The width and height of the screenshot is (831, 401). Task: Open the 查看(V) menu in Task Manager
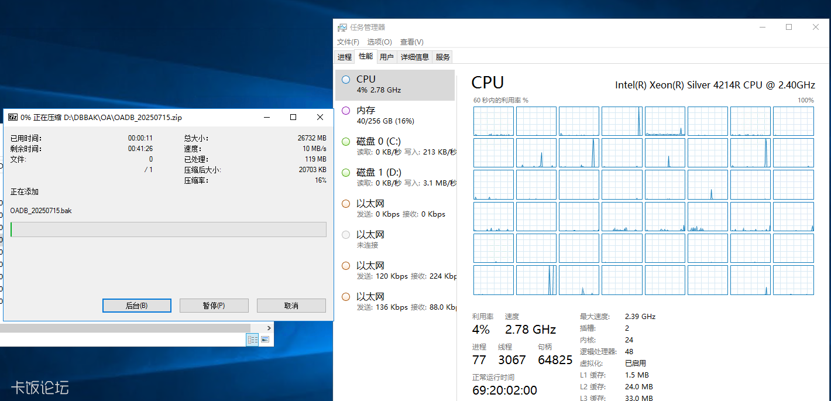[412, 42]
